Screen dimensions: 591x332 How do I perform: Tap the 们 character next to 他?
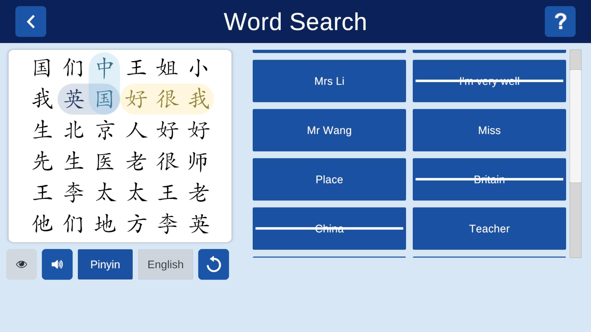tap(74, 224)
